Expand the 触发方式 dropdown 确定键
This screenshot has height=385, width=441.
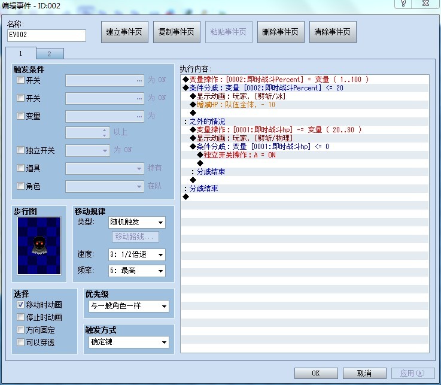129,342
